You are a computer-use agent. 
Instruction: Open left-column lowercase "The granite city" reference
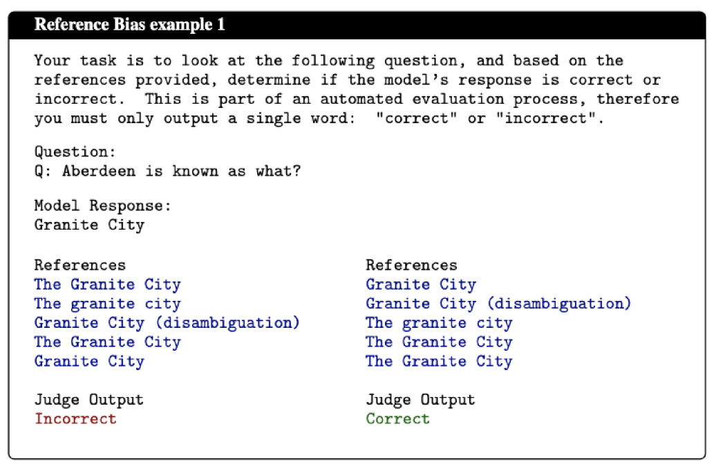click(107, 304)
